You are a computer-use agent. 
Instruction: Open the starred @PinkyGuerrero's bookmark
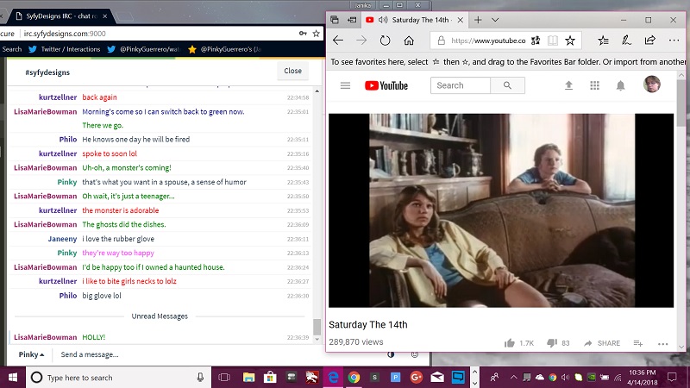[x=224, y=49]
